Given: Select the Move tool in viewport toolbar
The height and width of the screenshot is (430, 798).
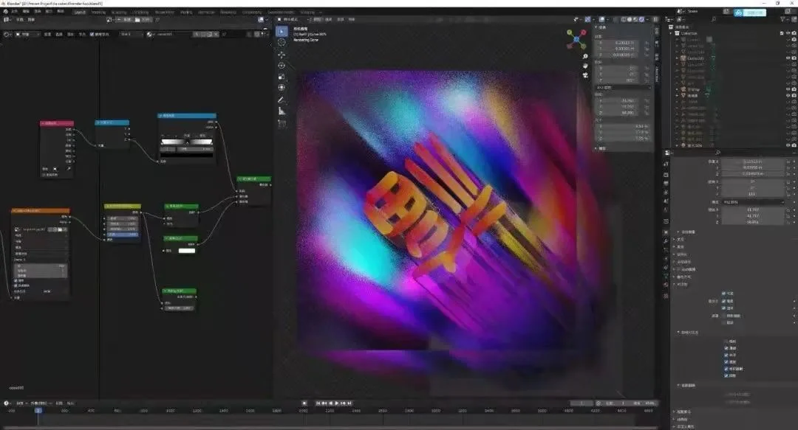Looking at the screenshot, I should pos(282,55).
